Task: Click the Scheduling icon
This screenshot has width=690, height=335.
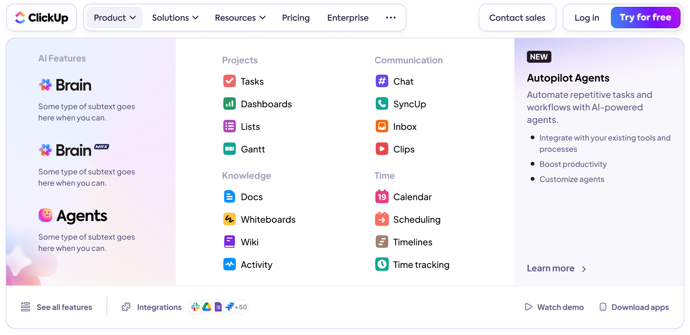Action: point(382,219)
